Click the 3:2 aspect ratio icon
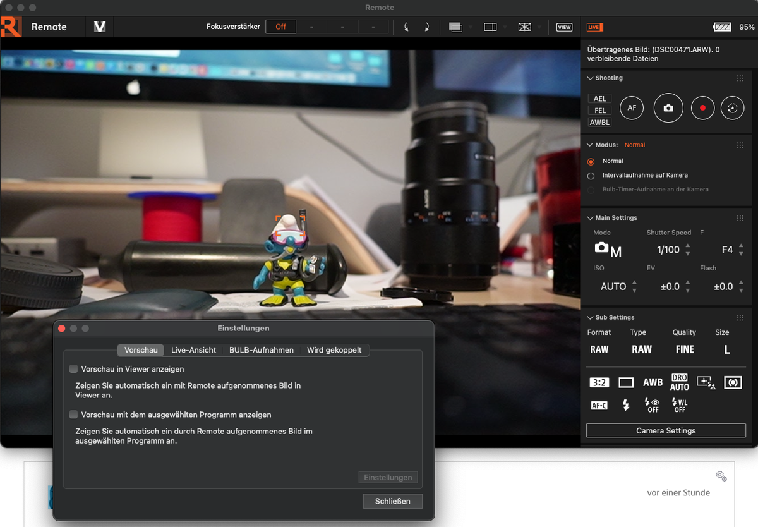This screenshot has width=758, height=527. tap(599, 382)
